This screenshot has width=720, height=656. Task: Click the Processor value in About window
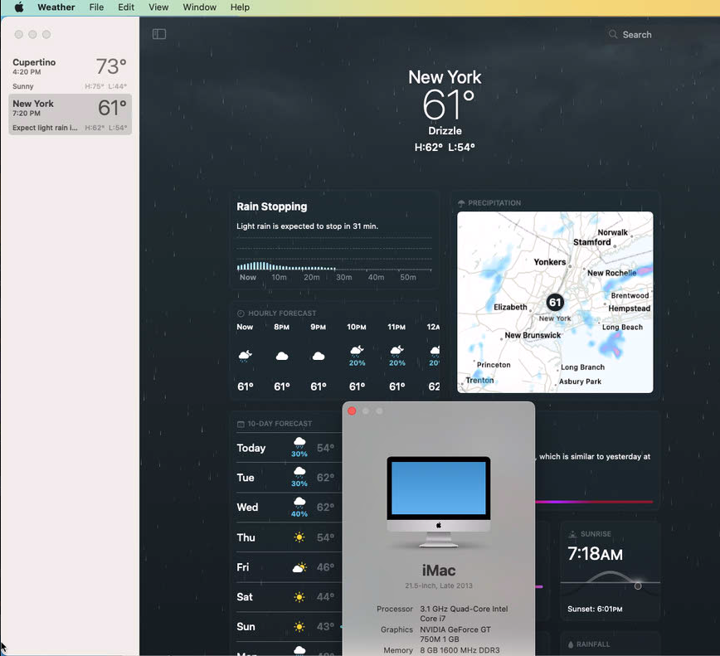coord(464,614)
